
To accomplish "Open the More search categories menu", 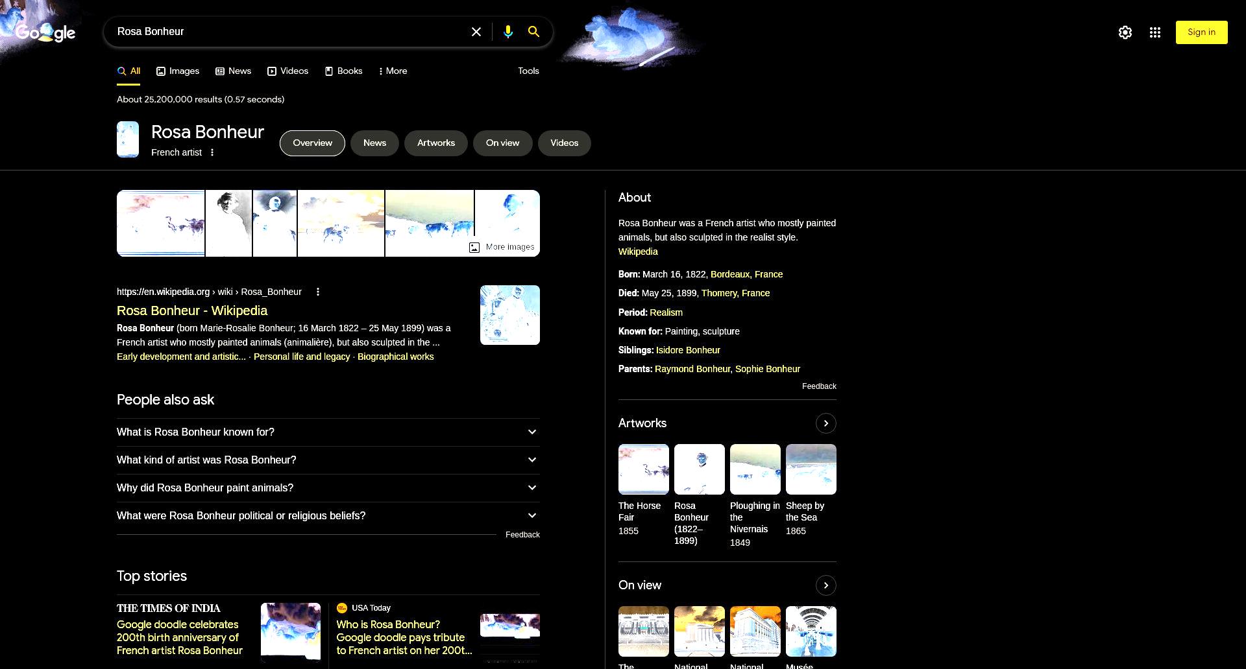I will [393, 71].
